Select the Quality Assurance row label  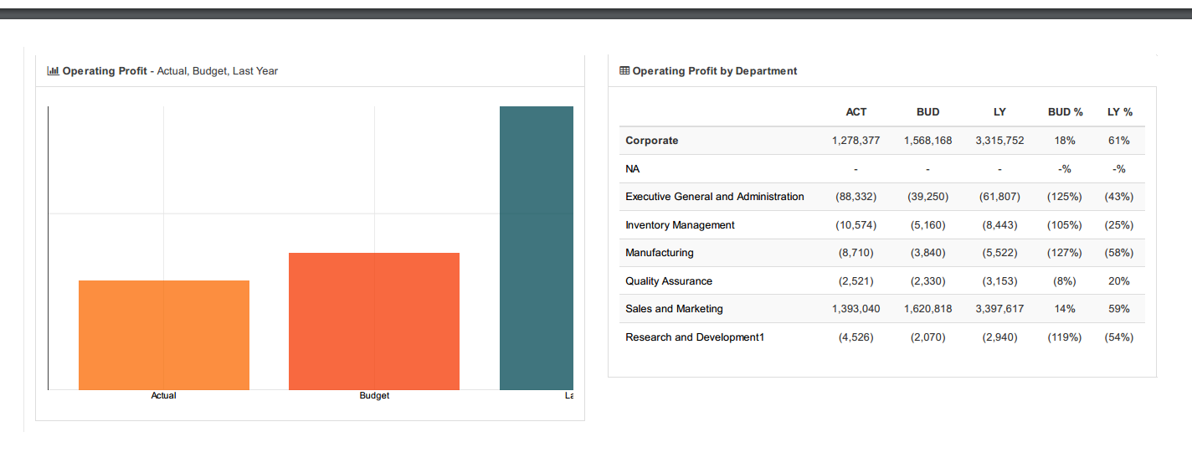[x=669, y=281]
